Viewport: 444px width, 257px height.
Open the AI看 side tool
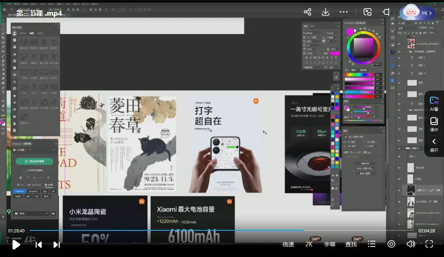click(x=434, y=104)
